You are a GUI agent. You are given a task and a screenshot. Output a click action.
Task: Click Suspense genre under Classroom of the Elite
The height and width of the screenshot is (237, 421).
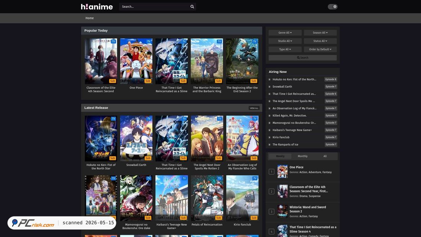pos(314,196)
